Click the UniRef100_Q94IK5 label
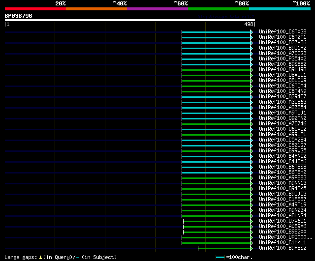 point(283,189)
